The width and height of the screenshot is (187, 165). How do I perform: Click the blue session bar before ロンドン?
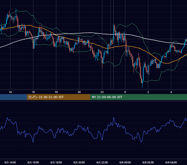13,97
